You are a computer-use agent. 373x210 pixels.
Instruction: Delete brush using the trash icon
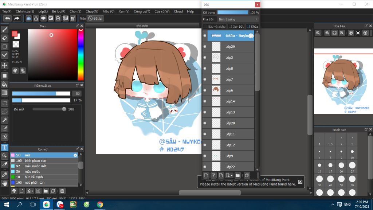[62, 191]
